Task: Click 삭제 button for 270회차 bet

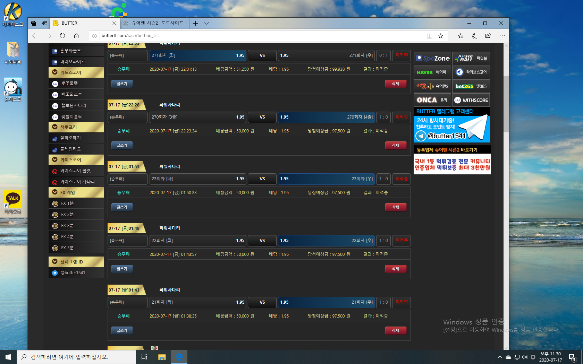Action: click(x=395, y=146)
